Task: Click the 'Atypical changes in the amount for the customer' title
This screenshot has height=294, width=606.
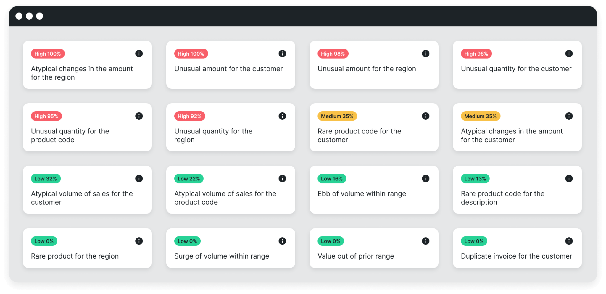Action: pos(512,135)
